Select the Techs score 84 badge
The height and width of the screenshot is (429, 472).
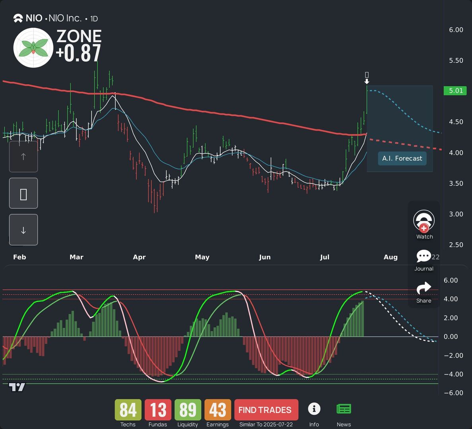tap(128, 410)
